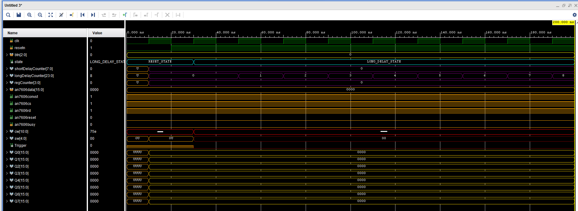Viewport: 578px width, 211px height.
Task: Select the an7606convst signal
Action: tap(26, 97)
